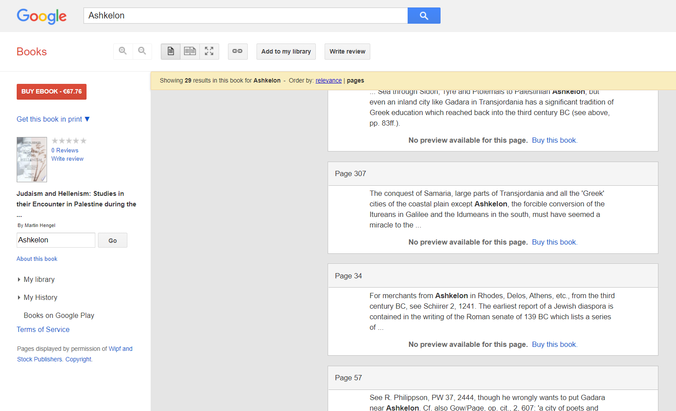
Task: Open the 0 Reviews link
Action: [65, 150]
